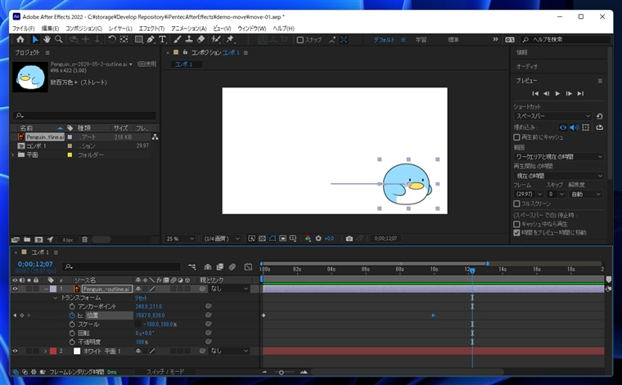Click the position keyframe near 10s
The height and width of the screenshot is (385, 622).
pos(433,316)
